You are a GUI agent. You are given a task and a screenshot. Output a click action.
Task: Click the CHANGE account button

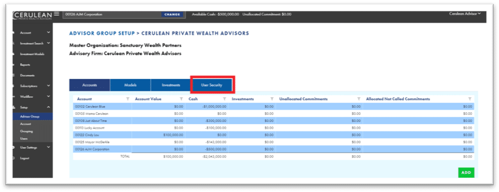coord(172,14)
